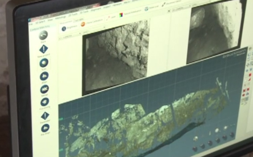Open the Parameter diamond icon

[x=45, y=116]
